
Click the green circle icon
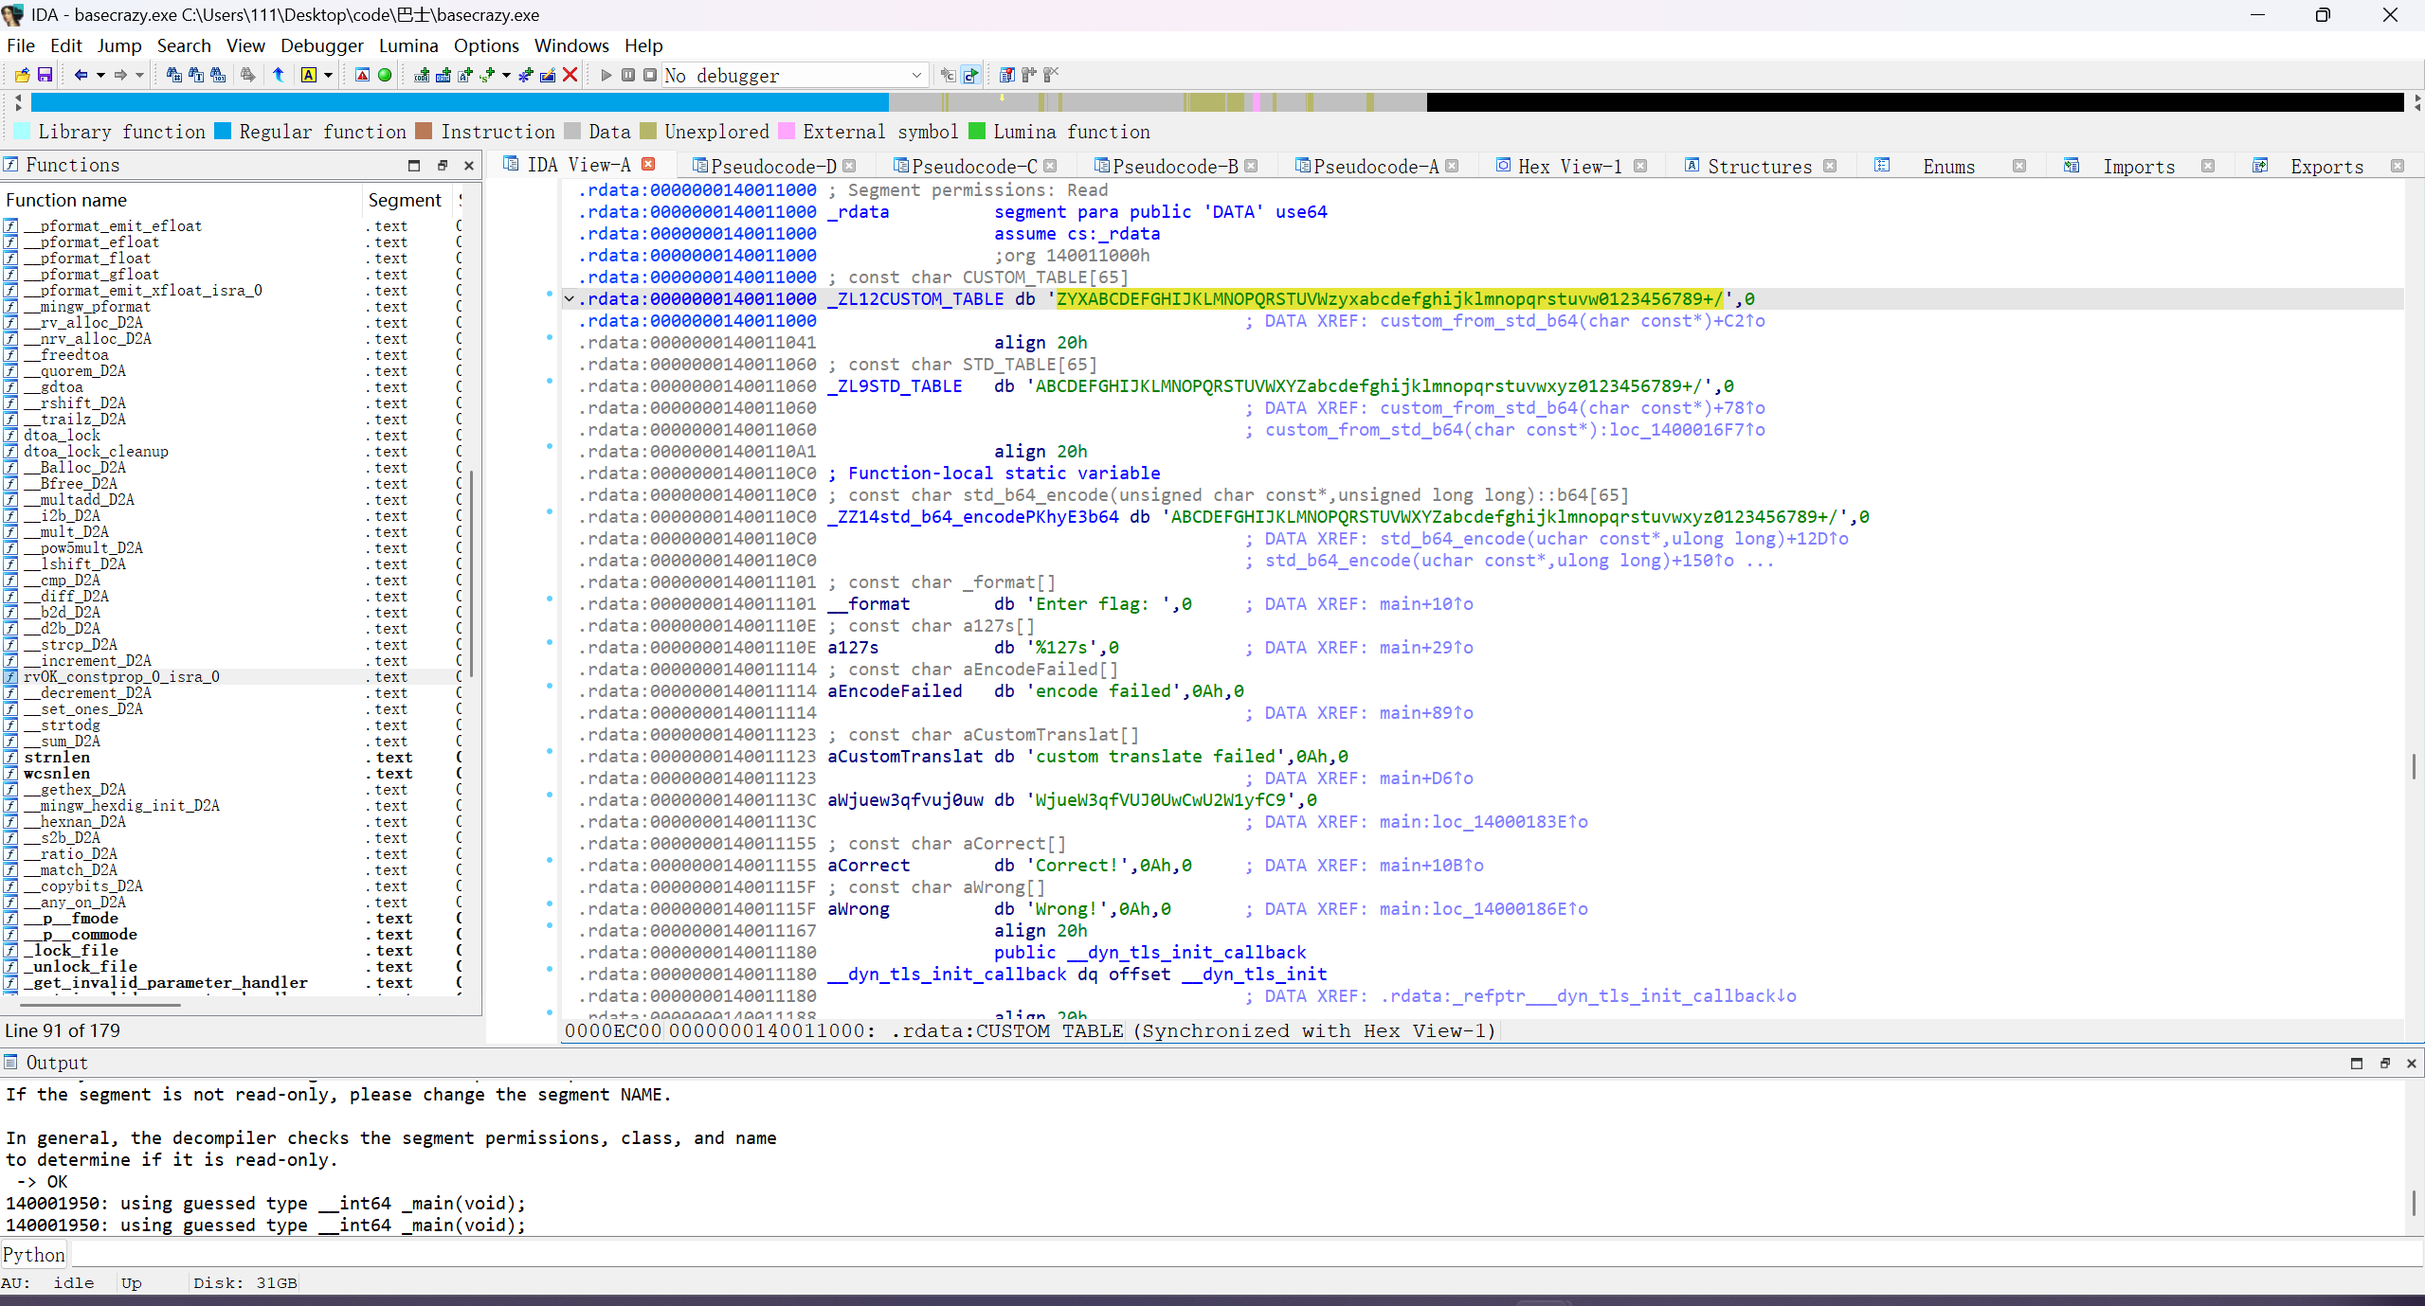[385, 75]
